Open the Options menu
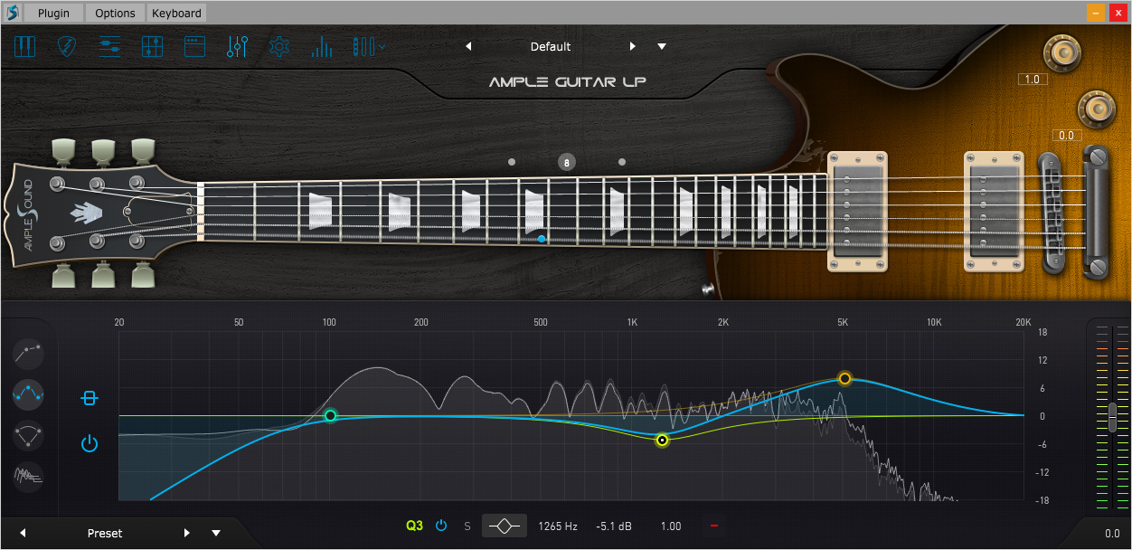This screenshot has width=1132, height=550. point(115,13)
